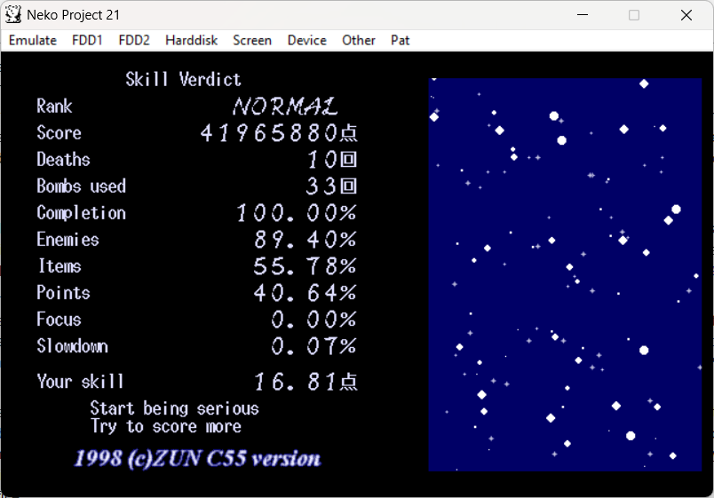Open the Pat menu
The image size is (714, 498).
[x=401, y=40]
